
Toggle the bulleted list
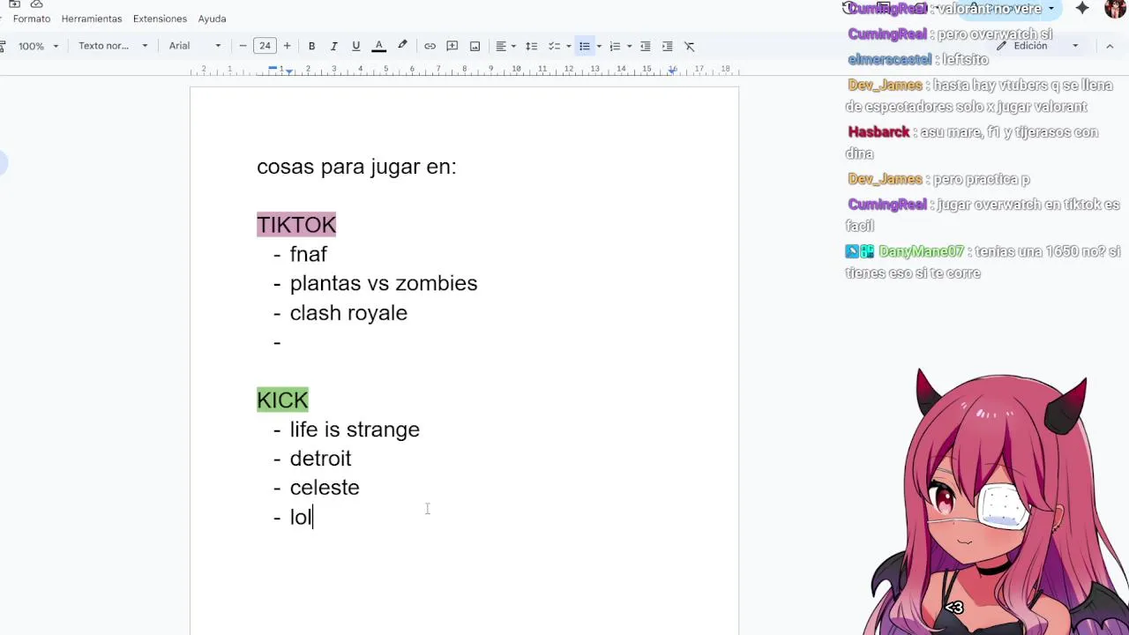point(584,46)
